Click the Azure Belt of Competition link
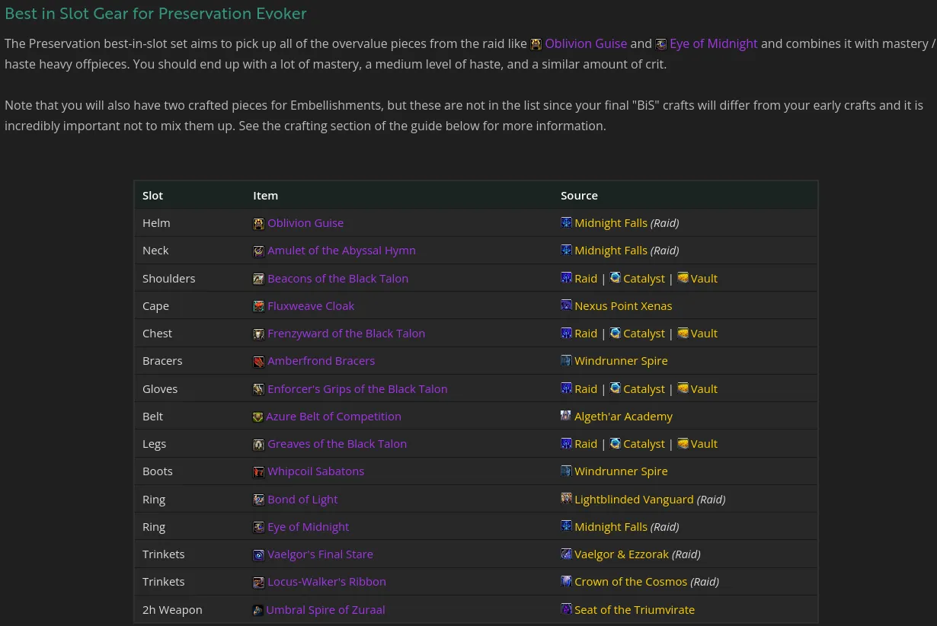937x626 pixels. pos(334,416)
